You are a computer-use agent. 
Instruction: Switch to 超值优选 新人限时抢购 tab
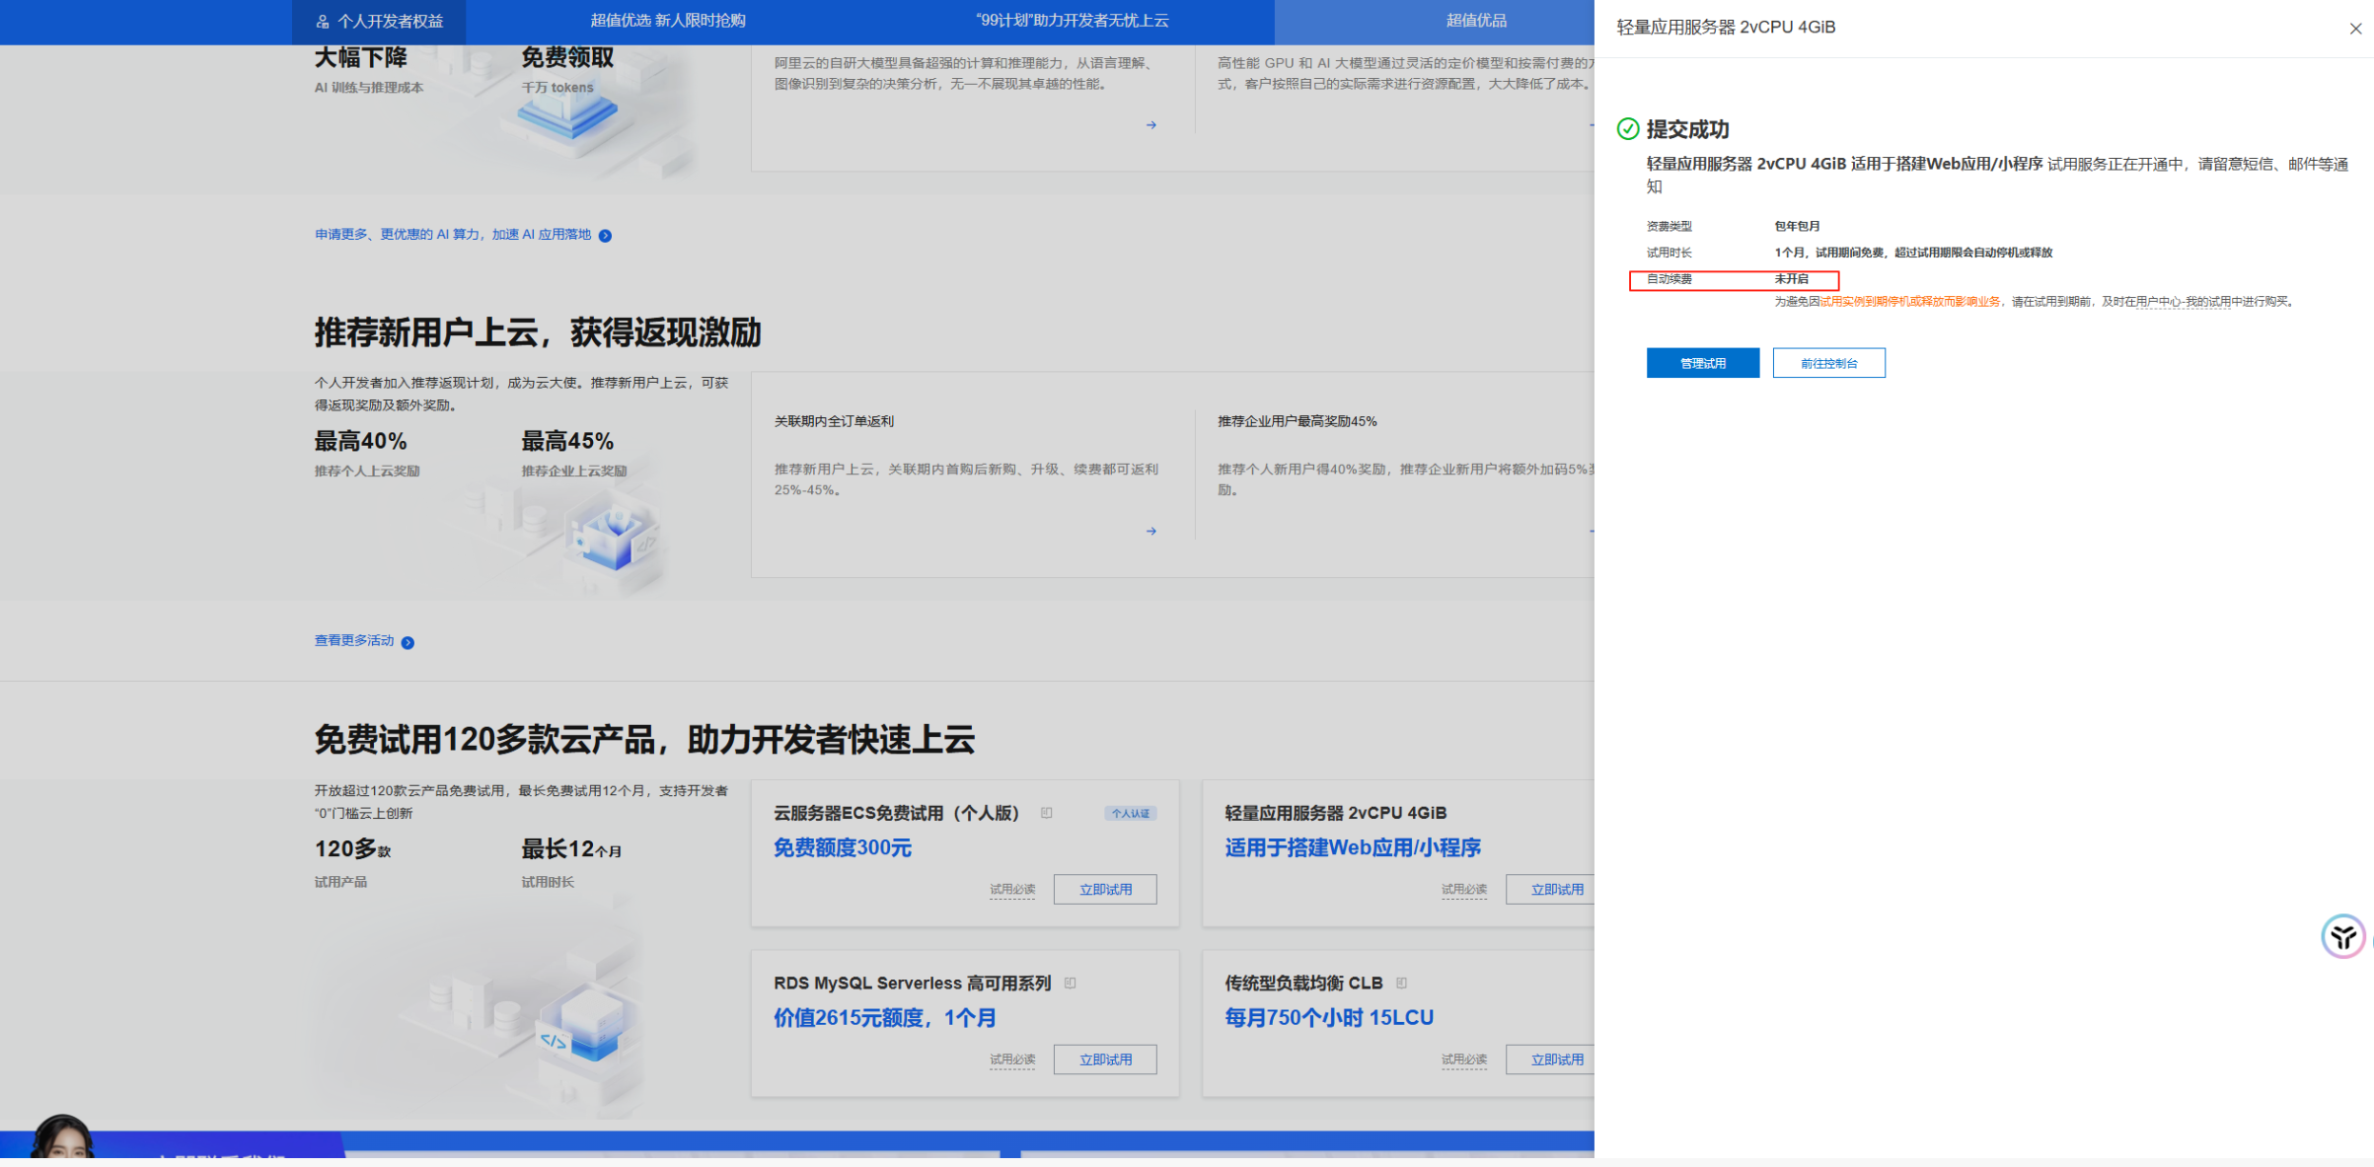pos(667,21)
